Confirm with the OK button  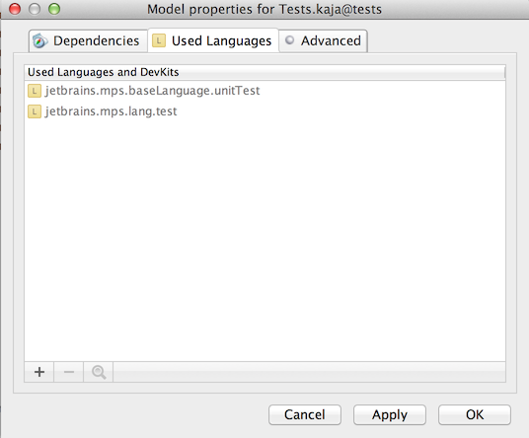click(475, 414)
